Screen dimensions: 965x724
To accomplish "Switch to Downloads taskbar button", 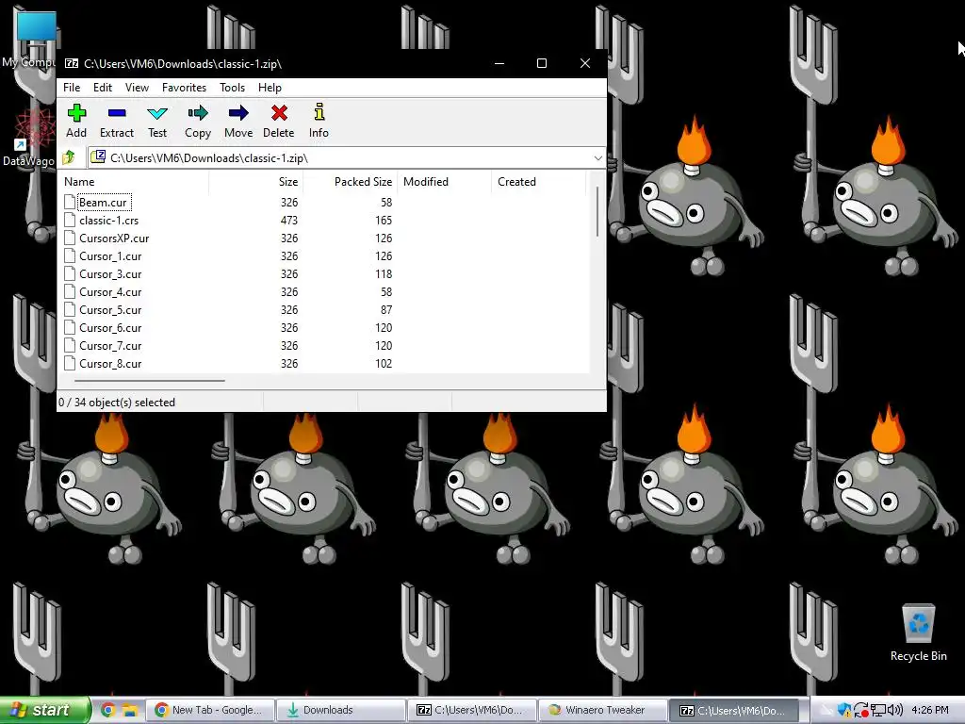I will (x=340, y=710).
